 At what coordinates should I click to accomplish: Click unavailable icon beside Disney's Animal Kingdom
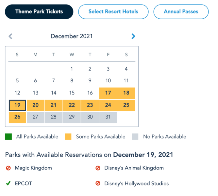click(x=98, y=168)
